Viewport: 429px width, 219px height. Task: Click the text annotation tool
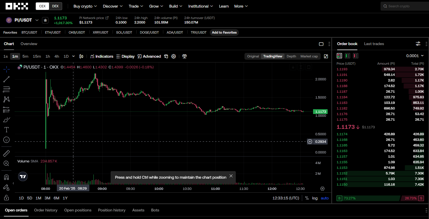(x=6, y=130)
